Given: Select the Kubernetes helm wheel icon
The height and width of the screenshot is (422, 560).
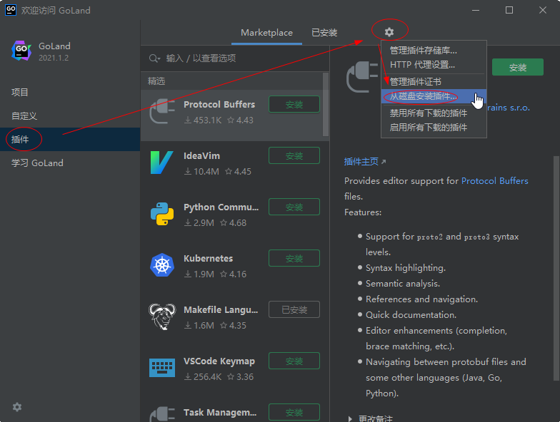Looking at the screenshot, I should 162,265.
